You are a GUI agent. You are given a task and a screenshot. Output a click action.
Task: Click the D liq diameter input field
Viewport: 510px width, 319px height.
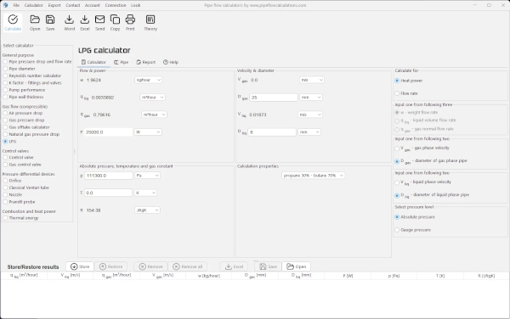[x=272, y=132]
